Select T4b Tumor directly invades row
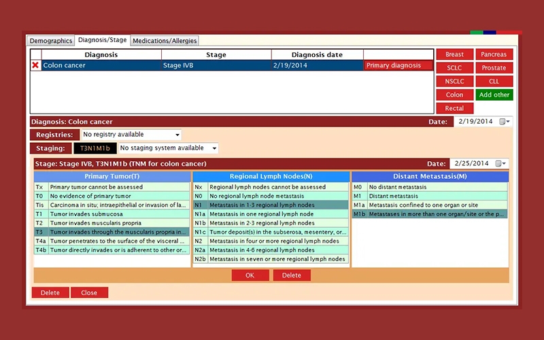The width and height of the screenshot is (544, 340). coord(112,250)
